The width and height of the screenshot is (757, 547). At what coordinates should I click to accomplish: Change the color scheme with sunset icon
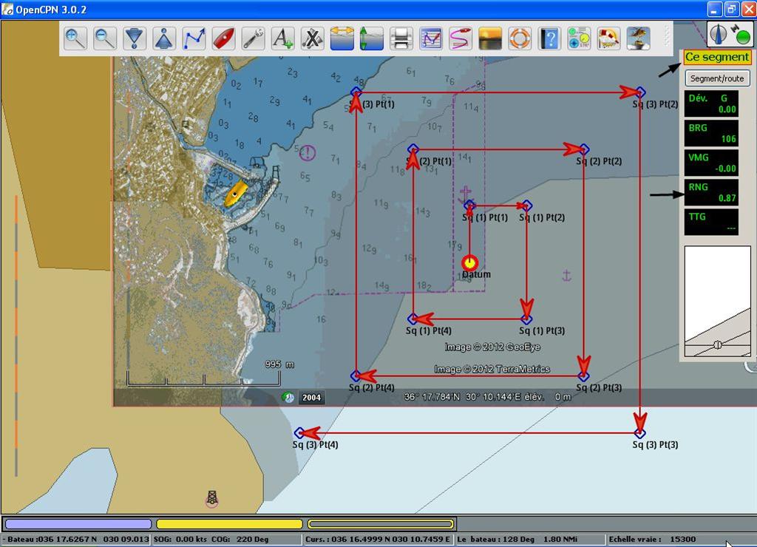489,38
